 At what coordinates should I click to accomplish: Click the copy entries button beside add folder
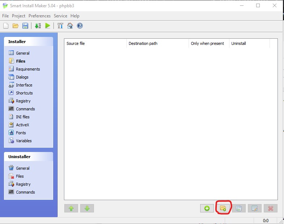[x=239, y=208]
